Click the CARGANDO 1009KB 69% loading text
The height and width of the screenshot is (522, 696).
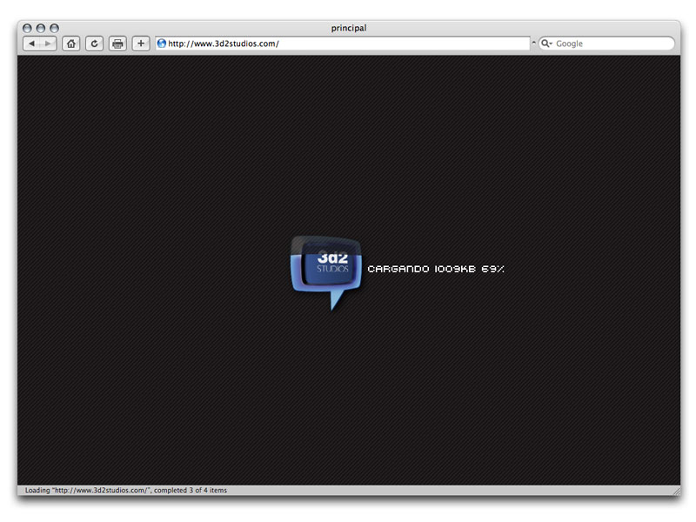(436, 269)
